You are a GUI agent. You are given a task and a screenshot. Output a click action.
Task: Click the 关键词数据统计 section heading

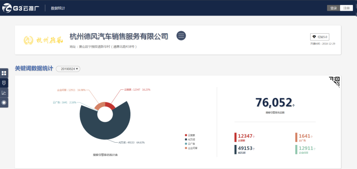(34, 68)
